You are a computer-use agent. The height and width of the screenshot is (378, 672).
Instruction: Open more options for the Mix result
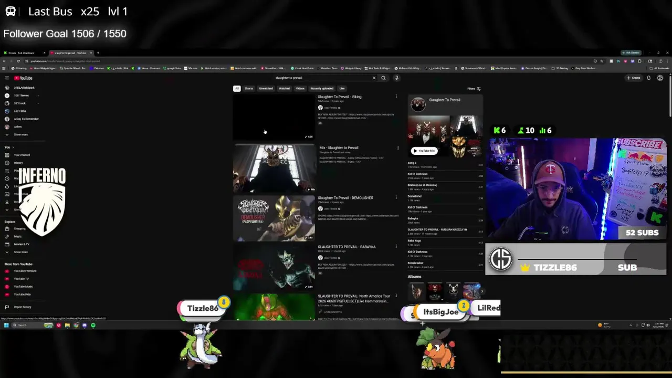pos(397,148)
